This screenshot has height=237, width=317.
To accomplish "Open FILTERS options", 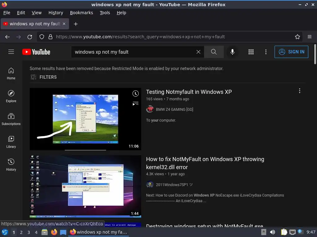I will coord(43,77).
